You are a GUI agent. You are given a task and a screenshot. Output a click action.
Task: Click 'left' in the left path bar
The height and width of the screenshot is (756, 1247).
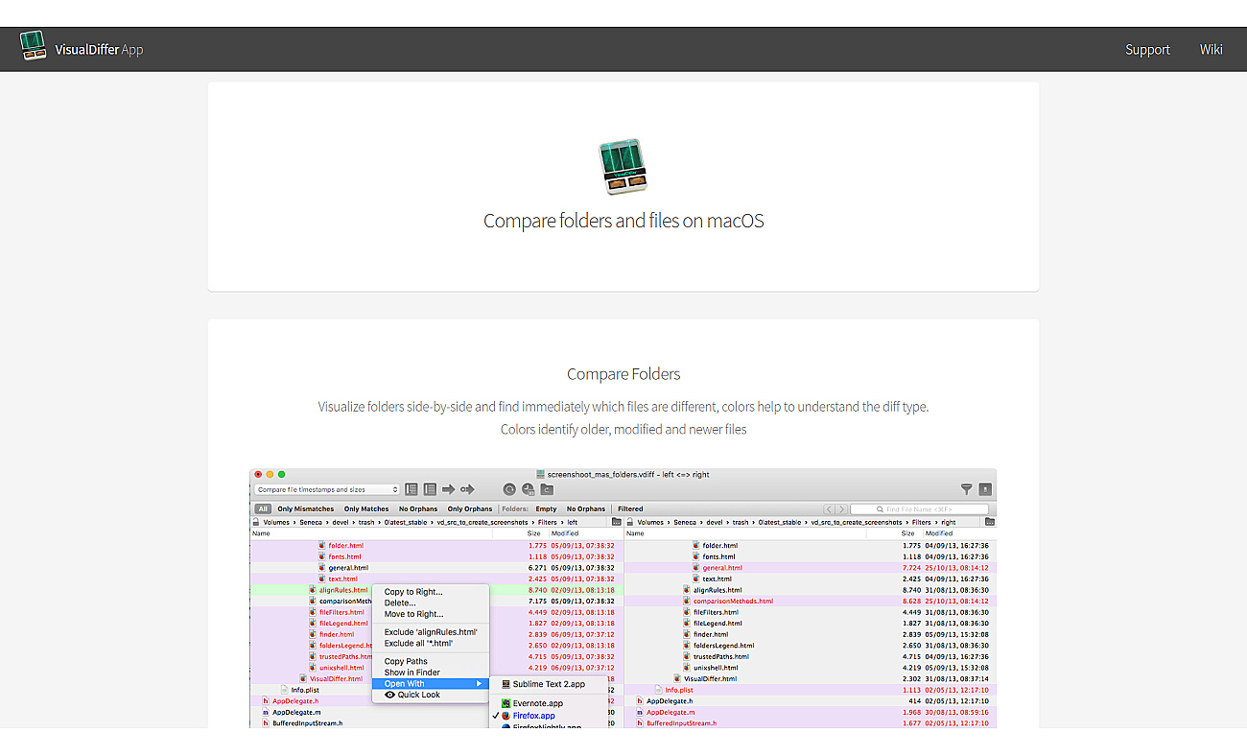point(573,523)
